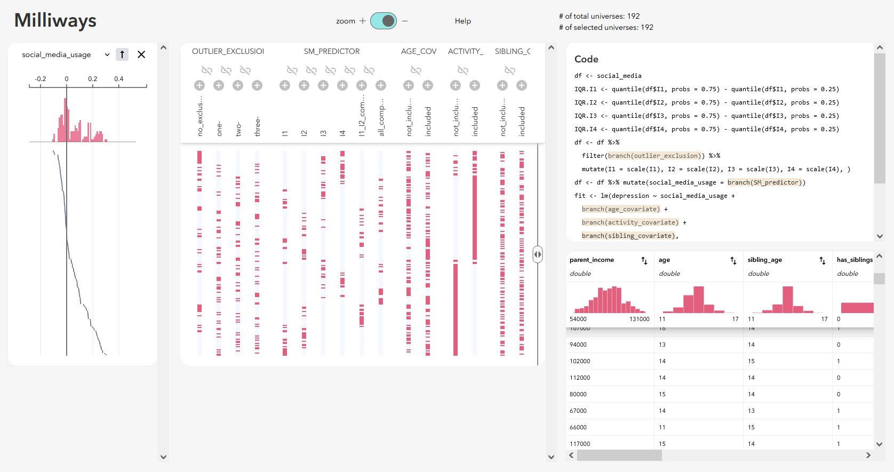Click the up arrow sort icon beside social_media_usage
The width and height of the screenshot is (894, 472).
click(122, 54)
